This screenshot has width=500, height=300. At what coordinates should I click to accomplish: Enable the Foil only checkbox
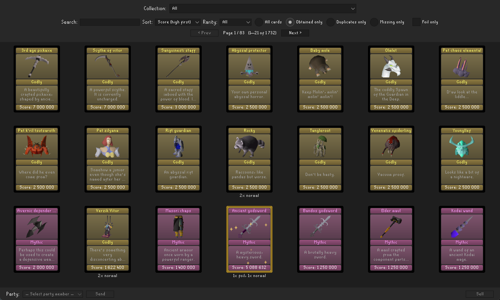(416, 22)
